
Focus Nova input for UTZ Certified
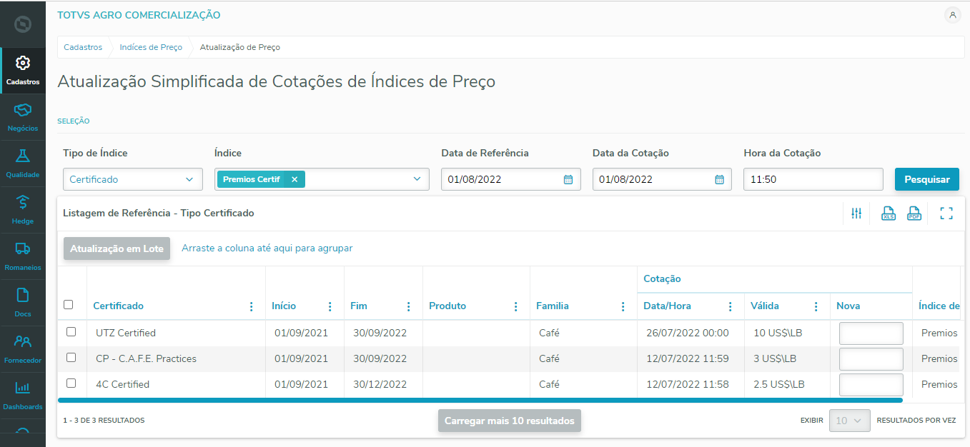(x=871, y=333)
